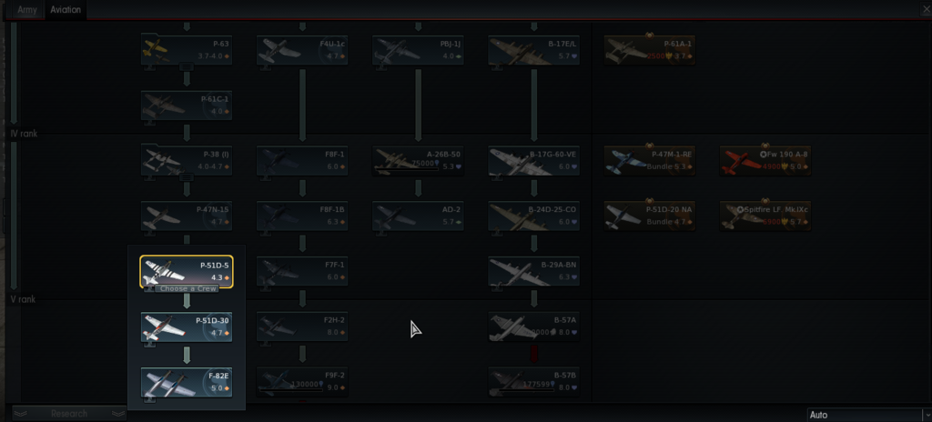Switch to the Aviation tab
Screen dimensions: 932x422
(x=66, y=10)
